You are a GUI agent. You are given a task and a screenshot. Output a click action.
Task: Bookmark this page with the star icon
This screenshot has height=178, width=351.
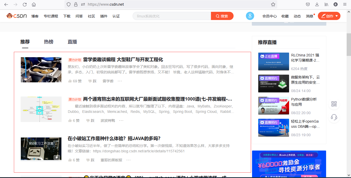pos(273,4)
